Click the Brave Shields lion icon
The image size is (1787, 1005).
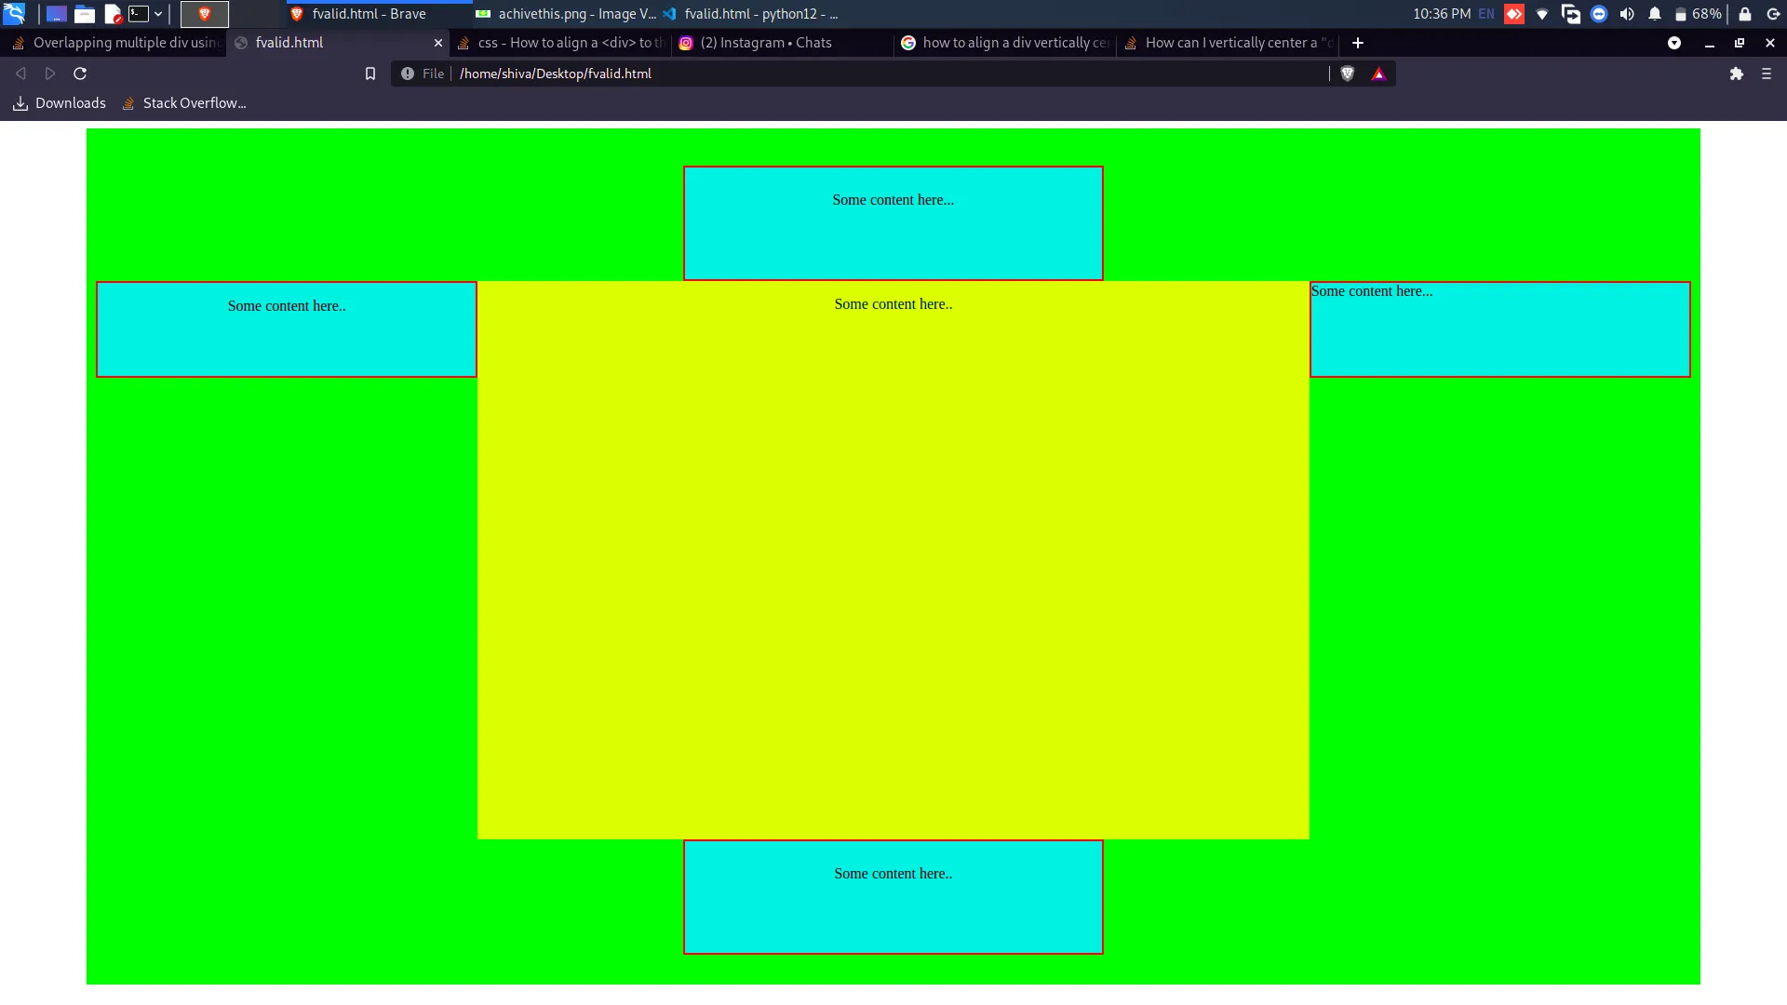pyautogui.click(x=1347, y=74)
